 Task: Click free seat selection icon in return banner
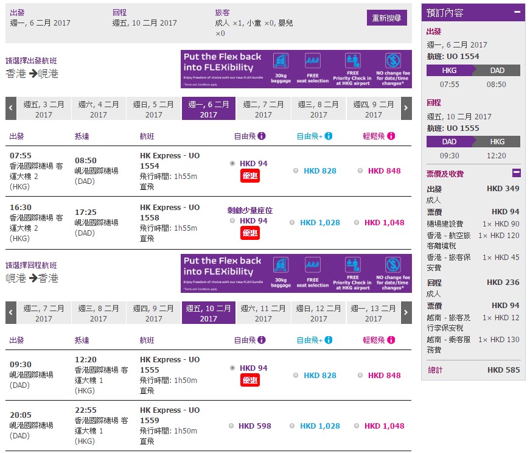(x=313, y=265)
